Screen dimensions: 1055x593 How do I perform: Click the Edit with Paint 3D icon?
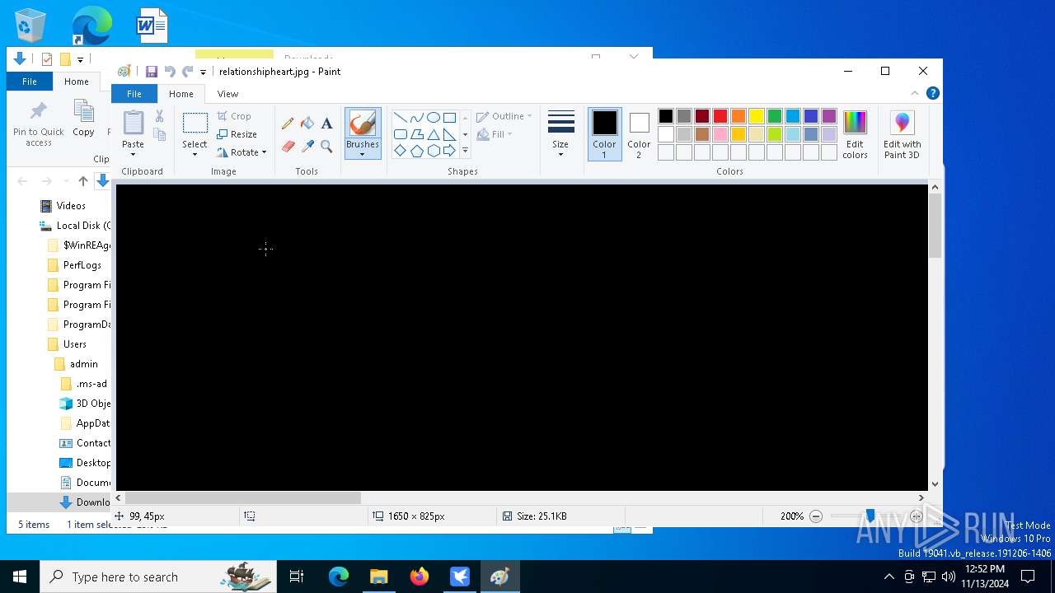[x=902, y=124]
